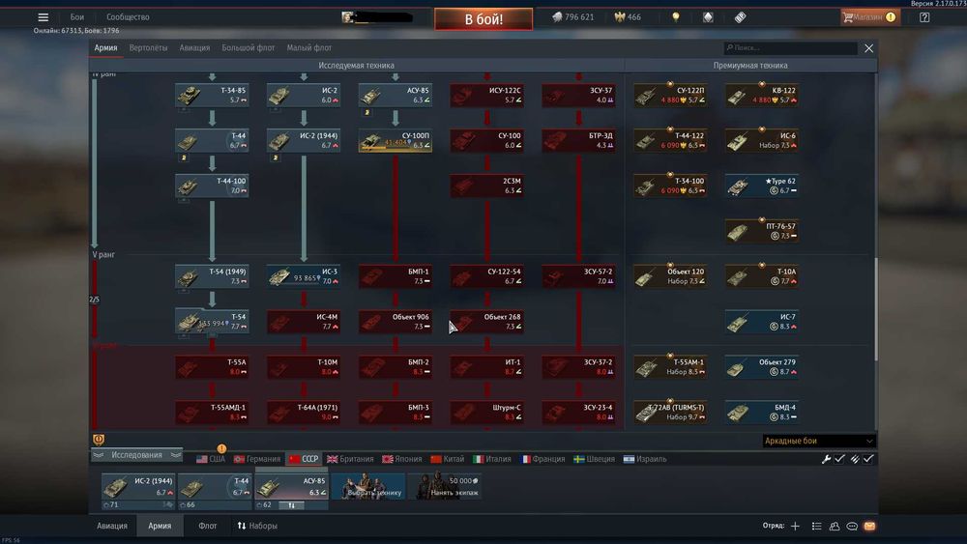Select the Китай nation tab
Viewport: 967px width, 544px height.
pyautogui.click(x=448, y=459)
